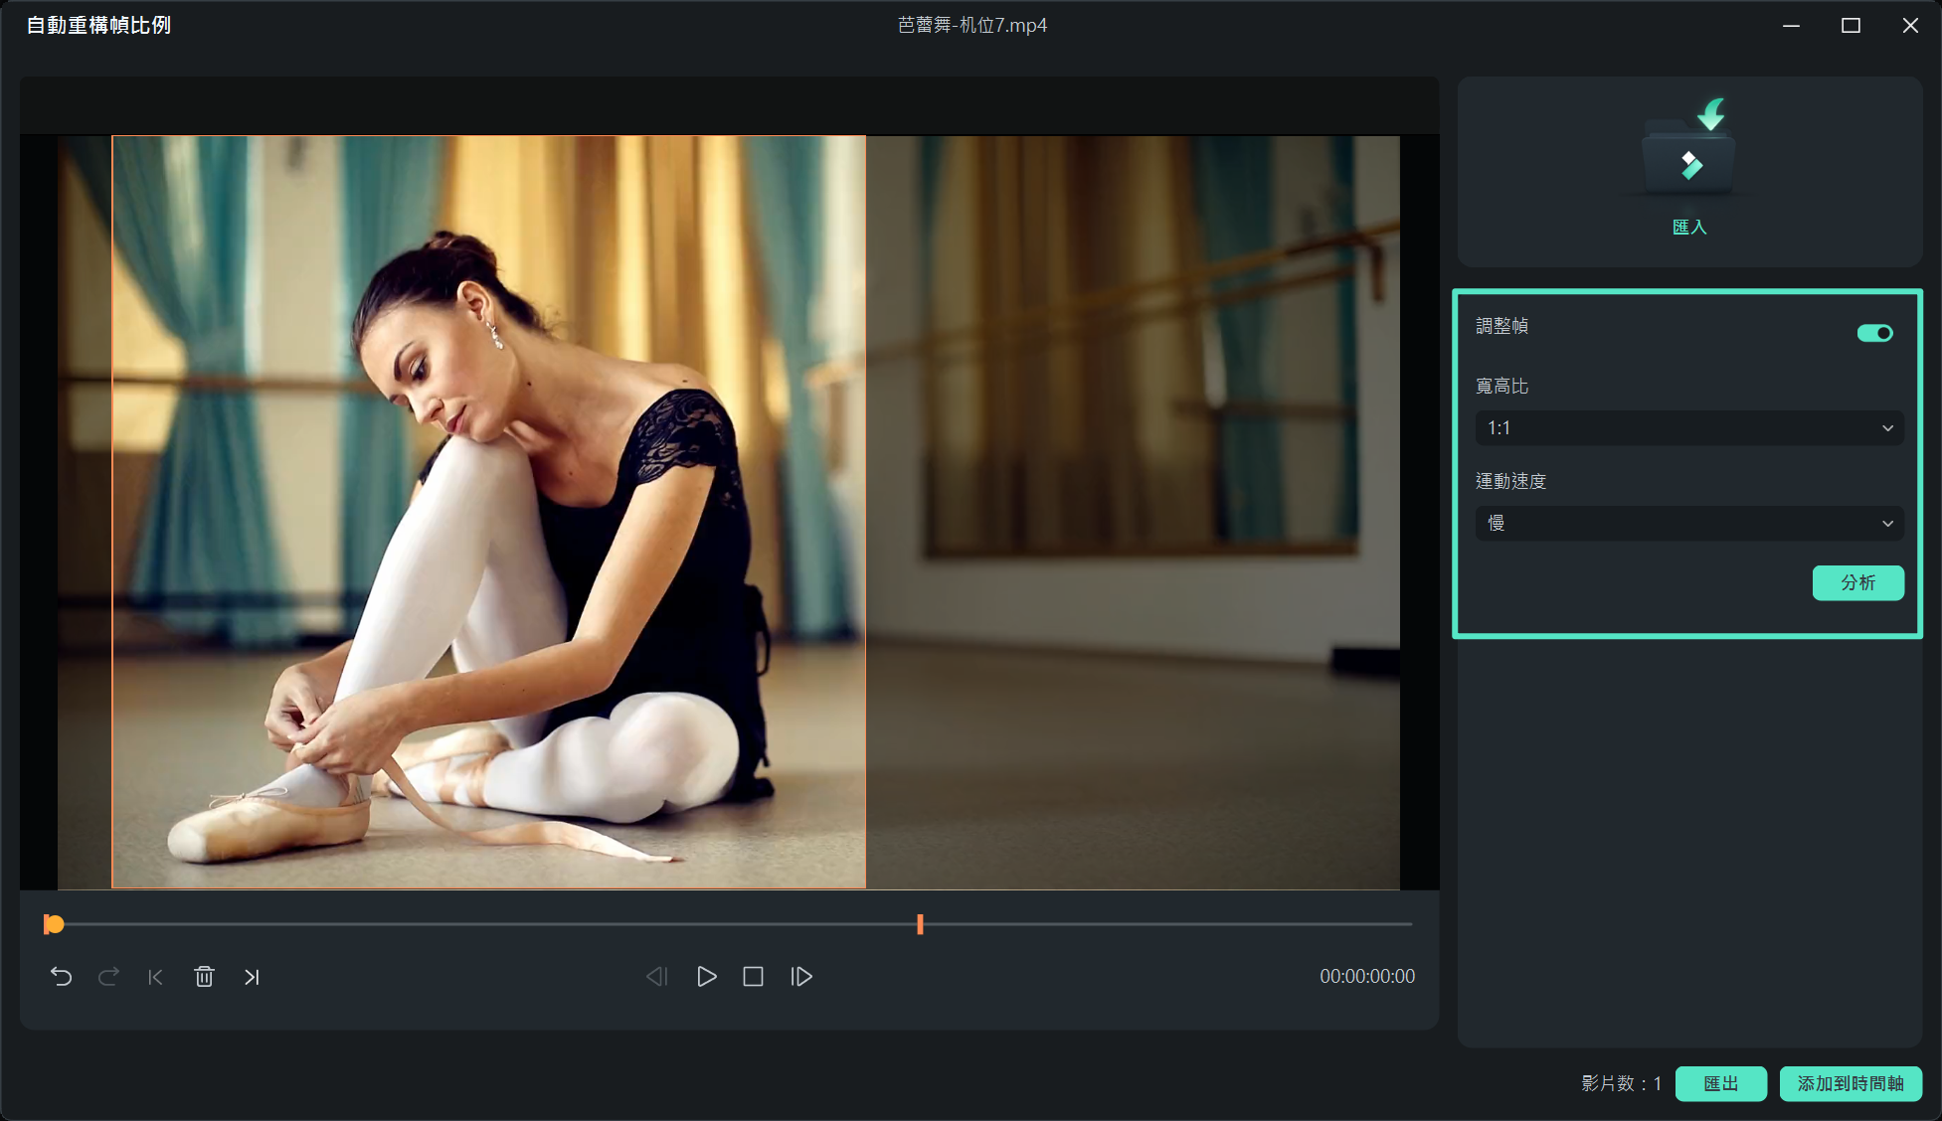Jump to next keyframe marker
This screenshot has height=1121, width=1942.
tap(252, 977)
